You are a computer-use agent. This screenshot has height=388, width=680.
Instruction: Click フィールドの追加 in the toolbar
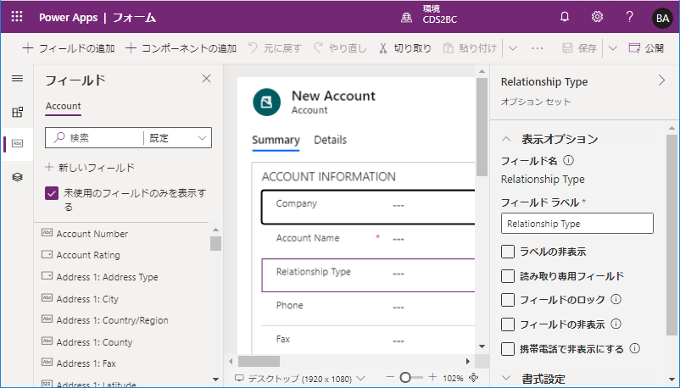pyautogui.click(x=69, y=48)
